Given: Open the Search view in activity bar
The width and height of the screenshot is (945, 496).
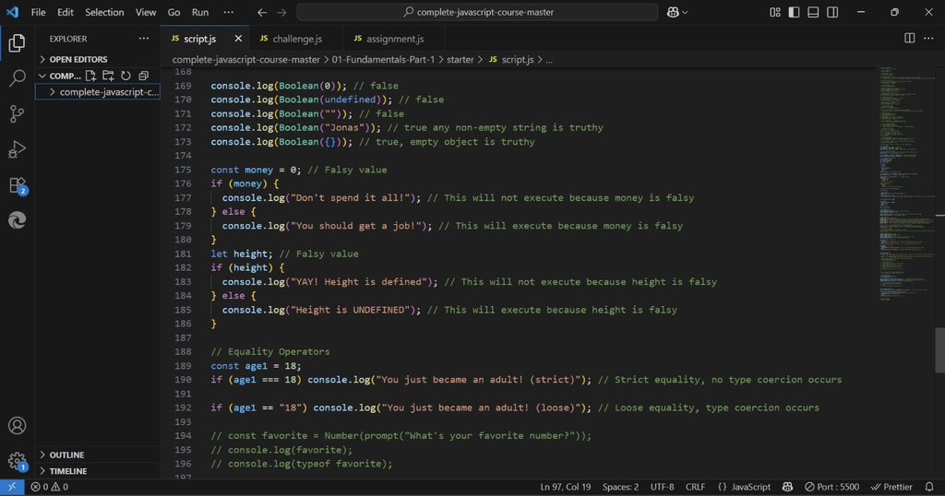Looking at the screenshot, I should pos(17,78).
